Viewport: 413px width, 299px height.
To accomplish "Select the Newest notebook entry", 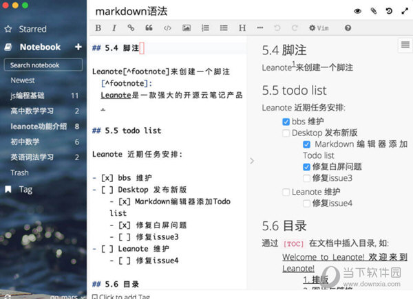I will pyautogui.click(x=23, y=80).
